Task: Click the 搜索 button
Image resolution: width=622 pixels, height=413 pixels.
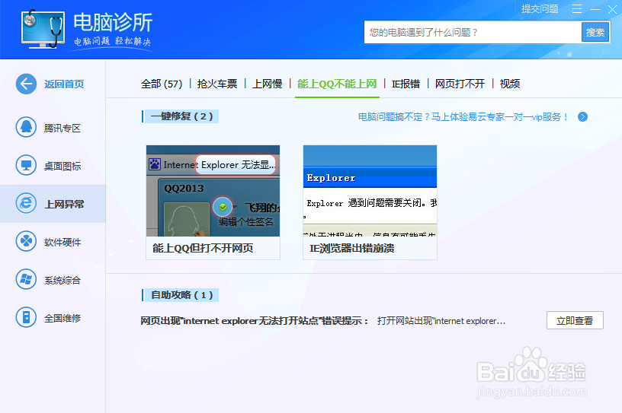Action: click(595, 32)
